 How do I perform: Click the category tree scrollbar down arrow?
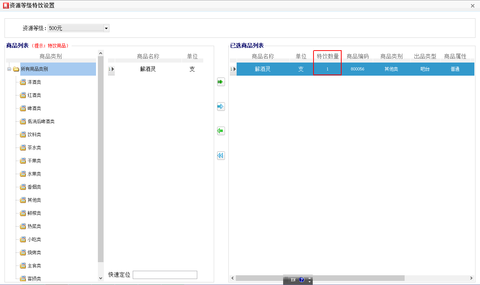point(100,278)
